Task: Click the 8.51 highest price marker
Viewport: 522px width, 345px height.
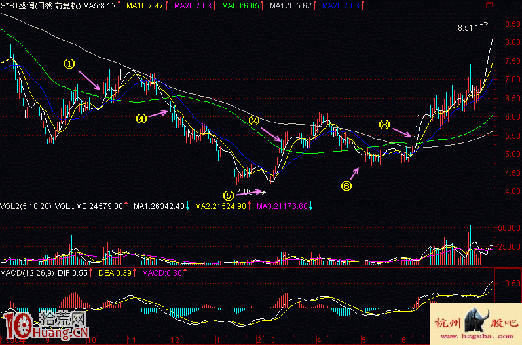Action: click(x=465, y=28)
